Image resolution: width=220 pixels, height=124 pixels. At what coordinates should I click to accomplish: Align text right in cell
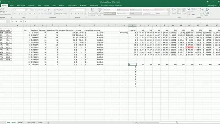pos(45,14)
